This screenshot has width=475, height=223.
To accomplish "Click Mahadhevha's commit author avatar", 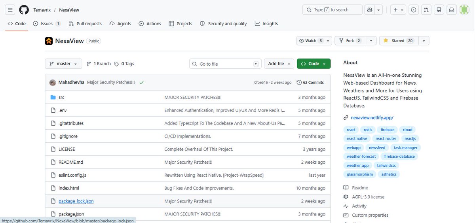I will coord(53,83).
